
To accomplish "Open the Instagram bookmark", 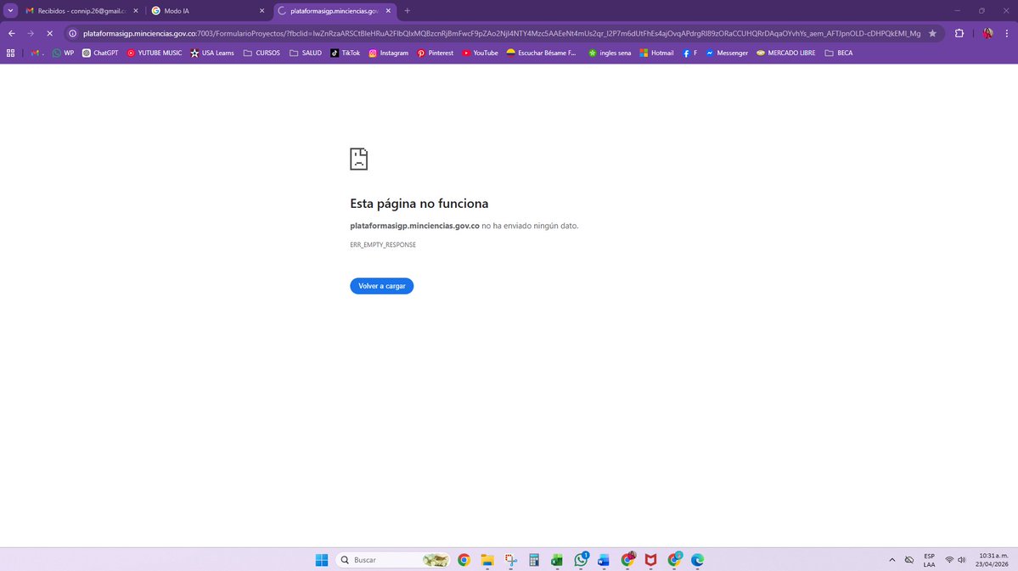I will point(388,53).
